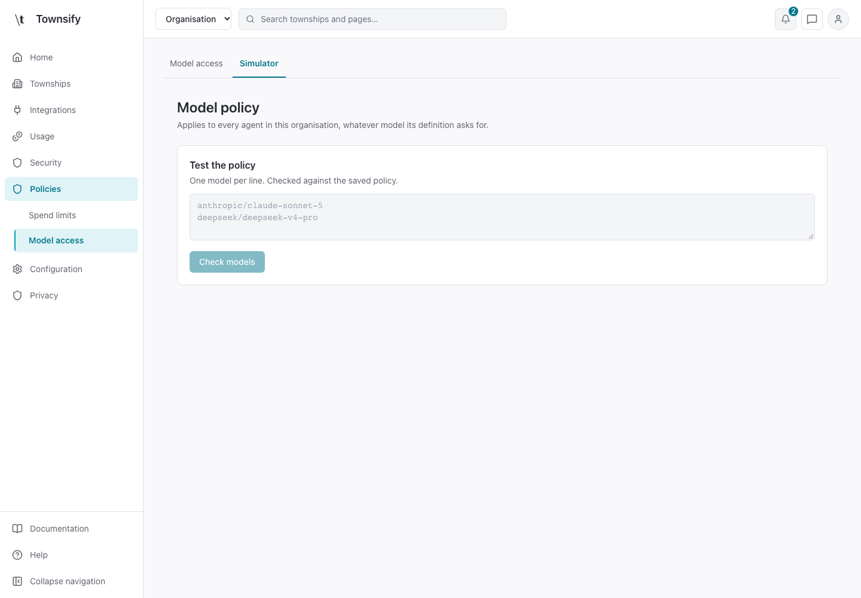
Task: Open the notifications bell
Action: pyautogui.click(x=786, y=19)
